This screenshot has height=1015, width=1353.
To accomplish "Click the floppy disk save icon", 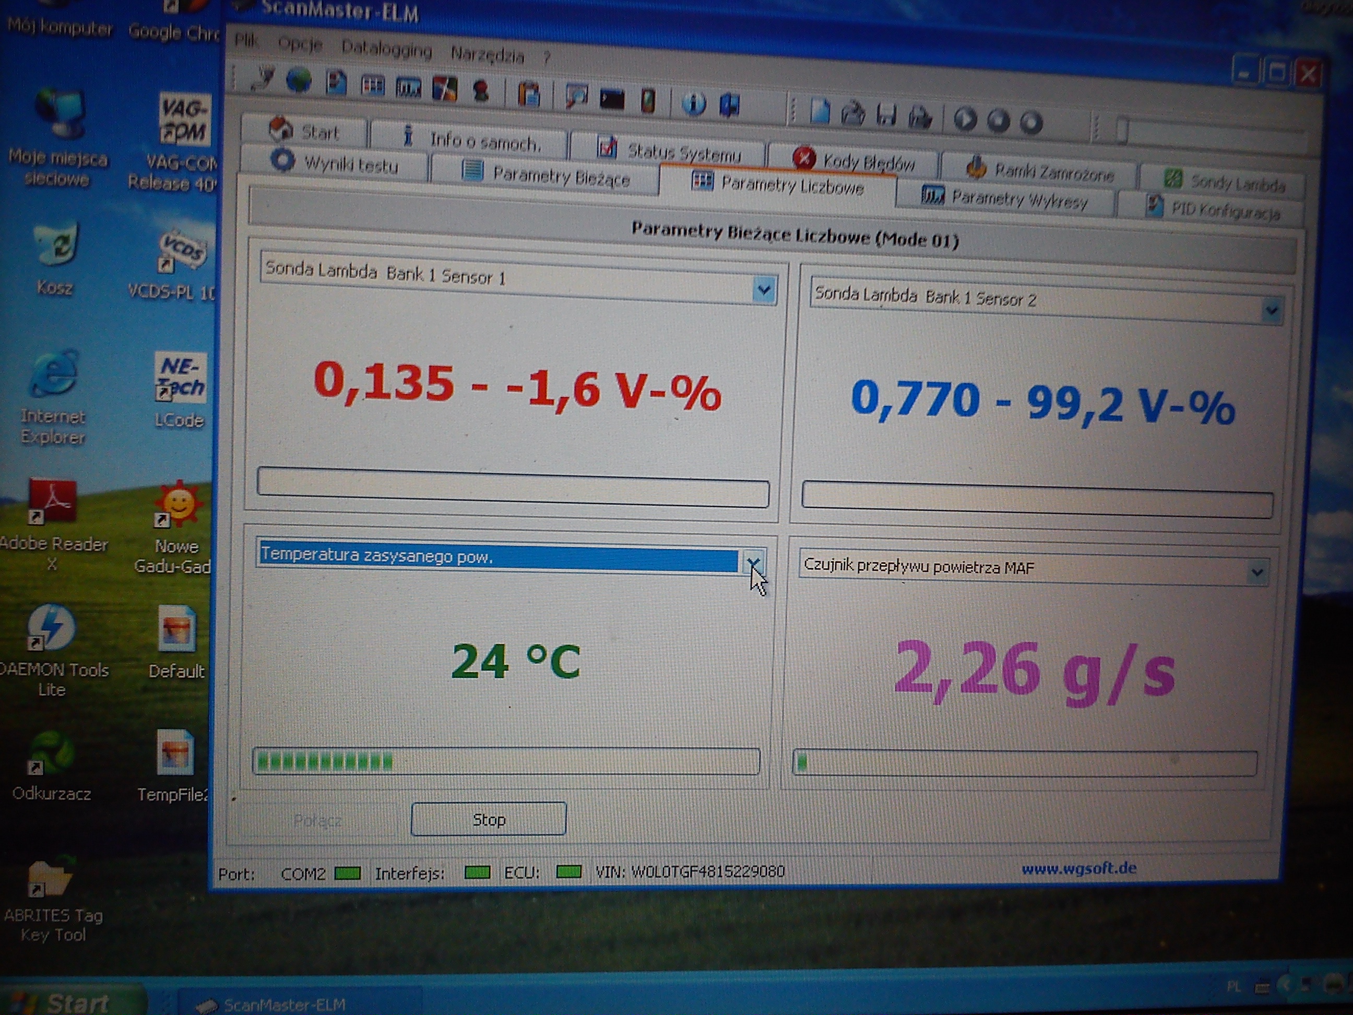I will [x=886, y=114].
